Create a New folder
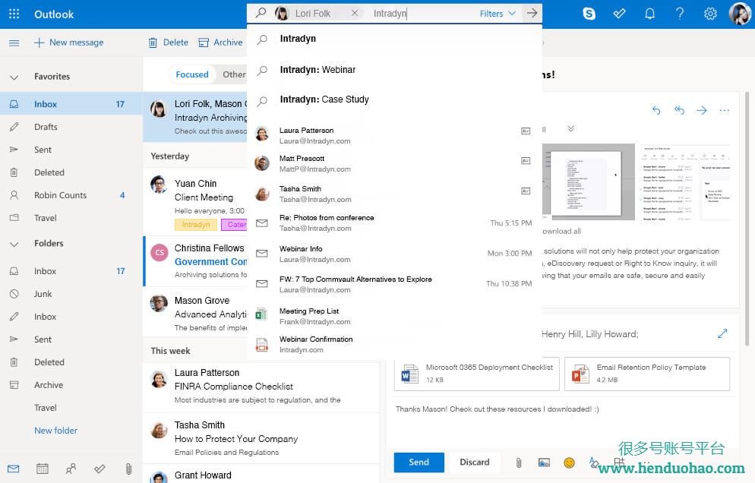Viewport: 755px width, 483px height. tap(56, 431)
